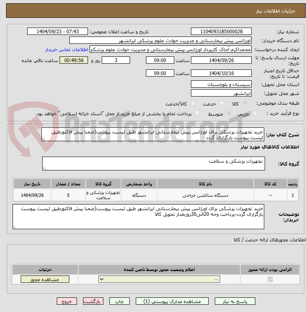Open the اعلام وضعیت مجوز dropdown

point(159,279)
